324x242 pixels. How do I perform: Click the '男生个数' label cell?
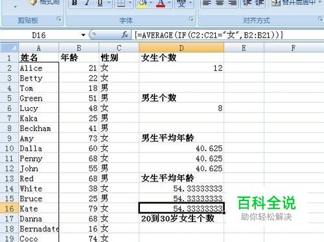tap(181, 98)
